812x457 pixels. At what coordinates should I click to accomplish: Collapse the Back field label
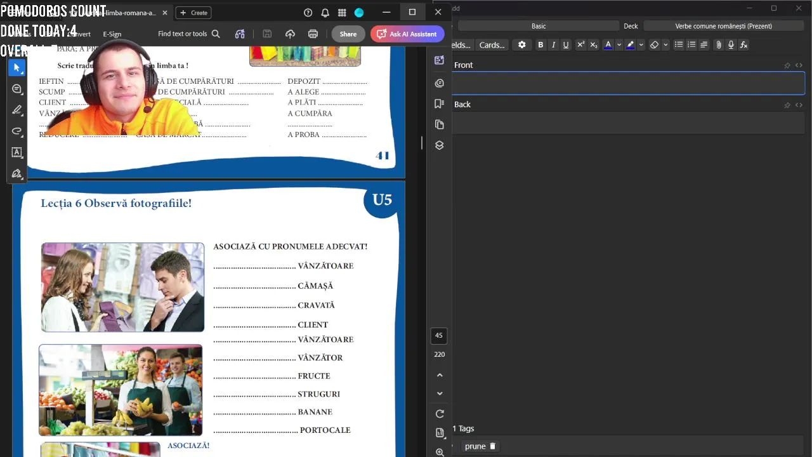pyautogui.click(x=462, y=105)
